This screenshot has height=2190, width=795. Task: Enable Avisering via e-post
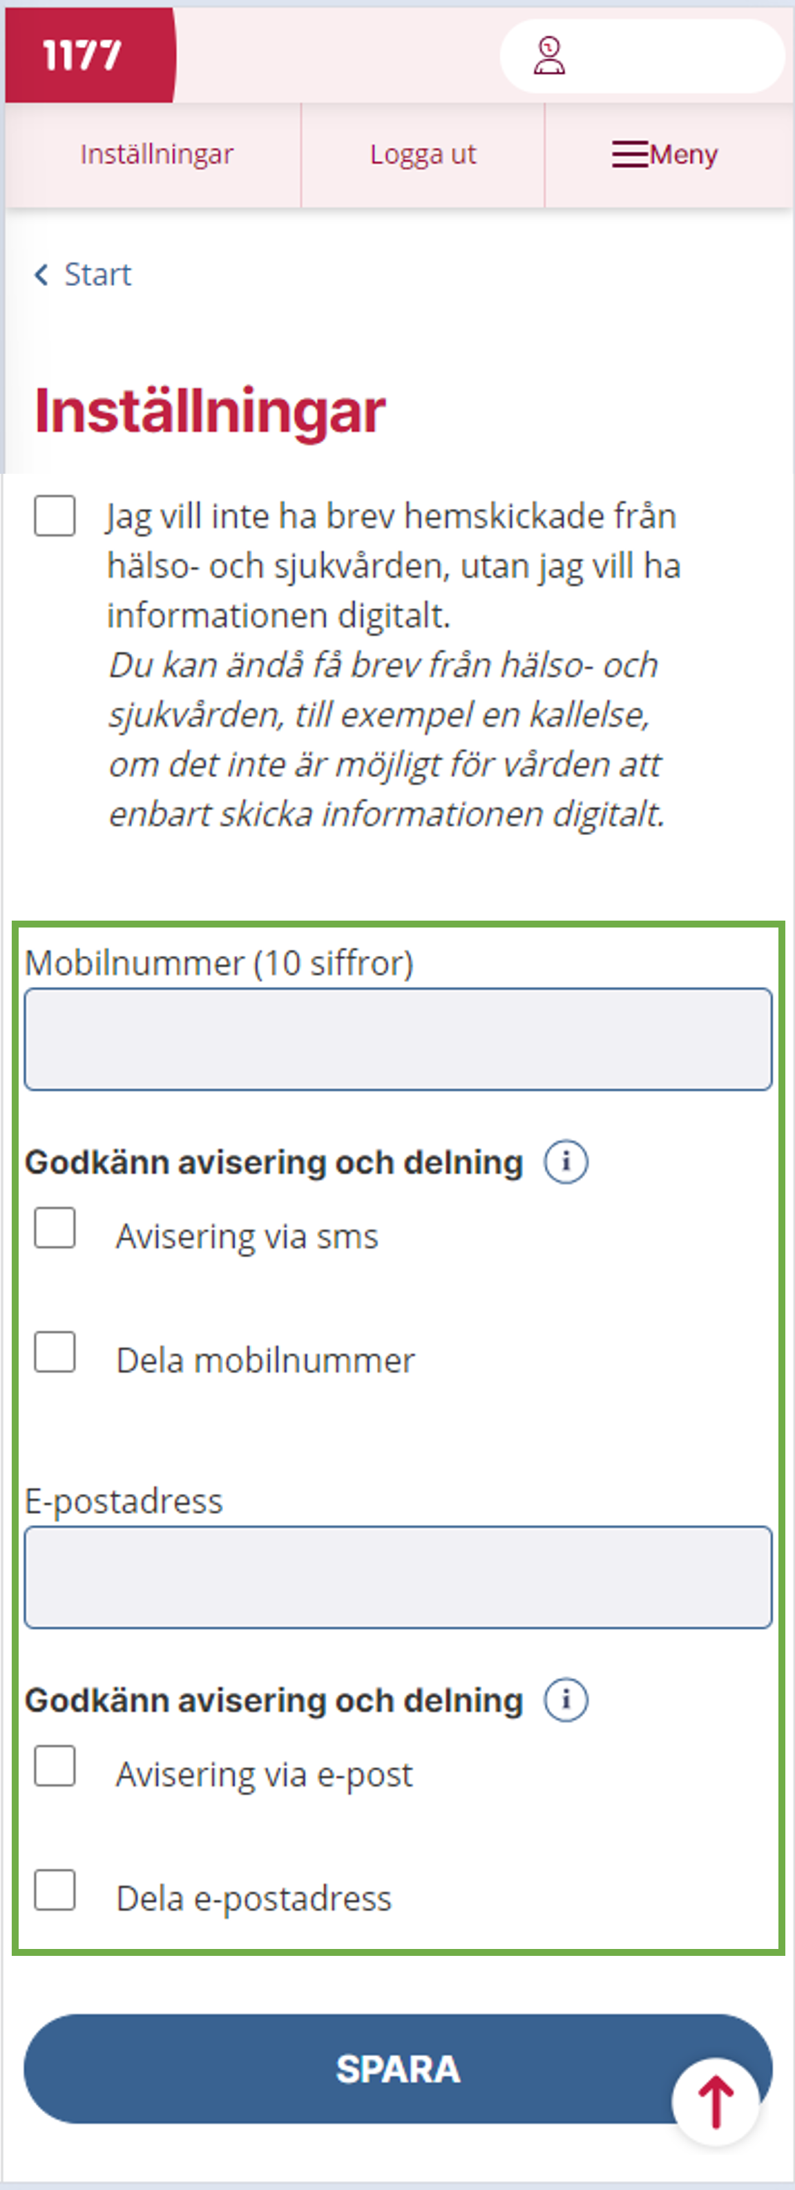click(x=55, y=1767)
